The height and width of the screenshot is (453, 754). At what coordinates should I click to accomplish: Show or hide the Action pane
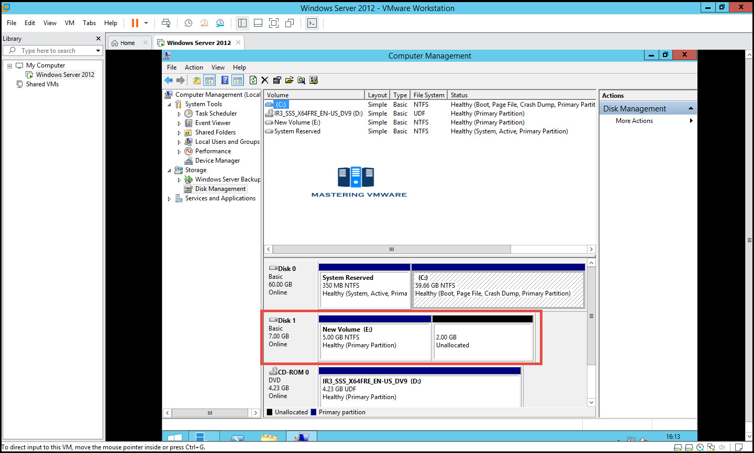click(x=238, y=80)
